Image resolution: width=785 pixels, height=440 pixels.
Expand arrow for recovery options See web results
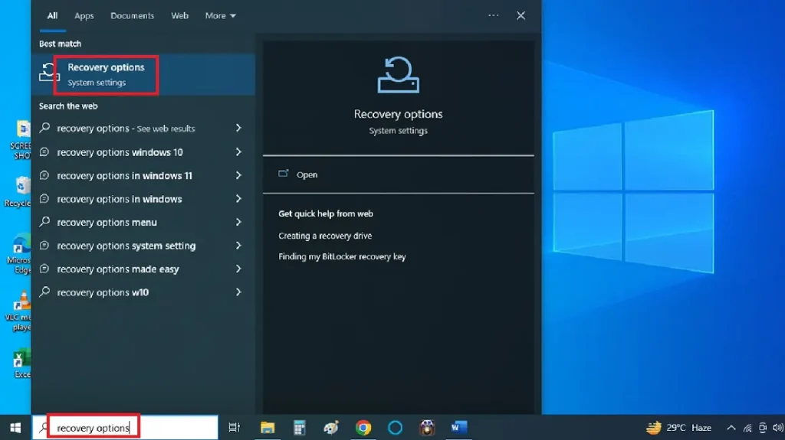(x=238, y=128)
